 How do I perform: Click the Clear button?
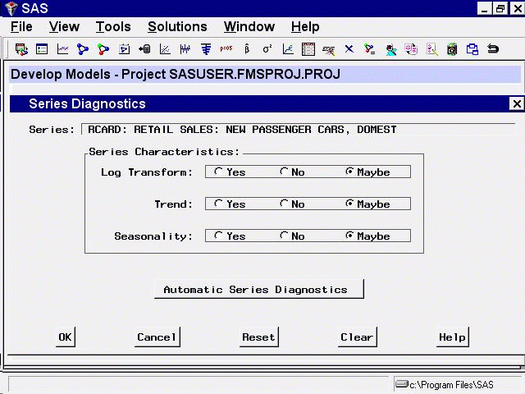[x=358, y=337]
